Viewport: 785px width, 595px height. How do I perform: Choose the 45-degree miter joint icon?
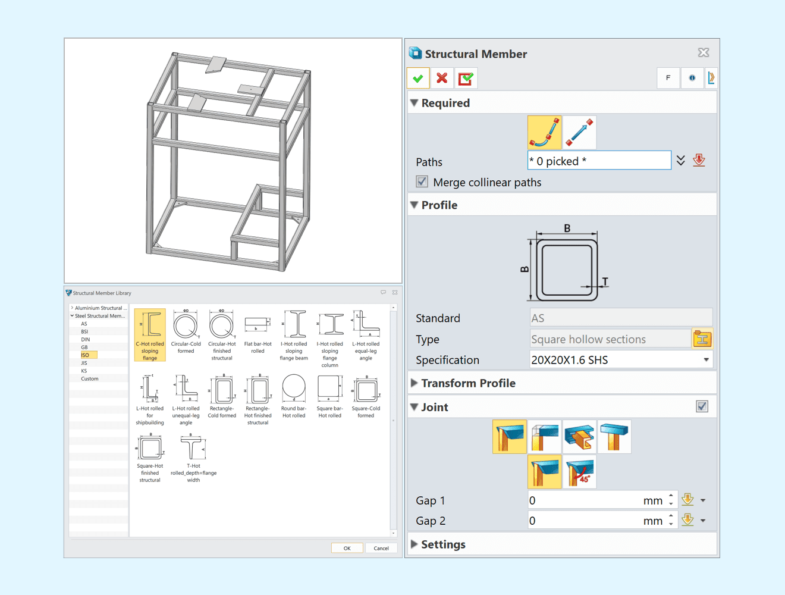(579, 472)
